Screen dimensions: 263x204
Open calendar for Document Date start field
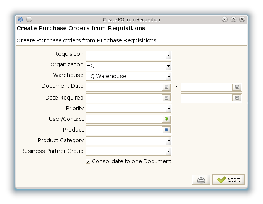166,87
